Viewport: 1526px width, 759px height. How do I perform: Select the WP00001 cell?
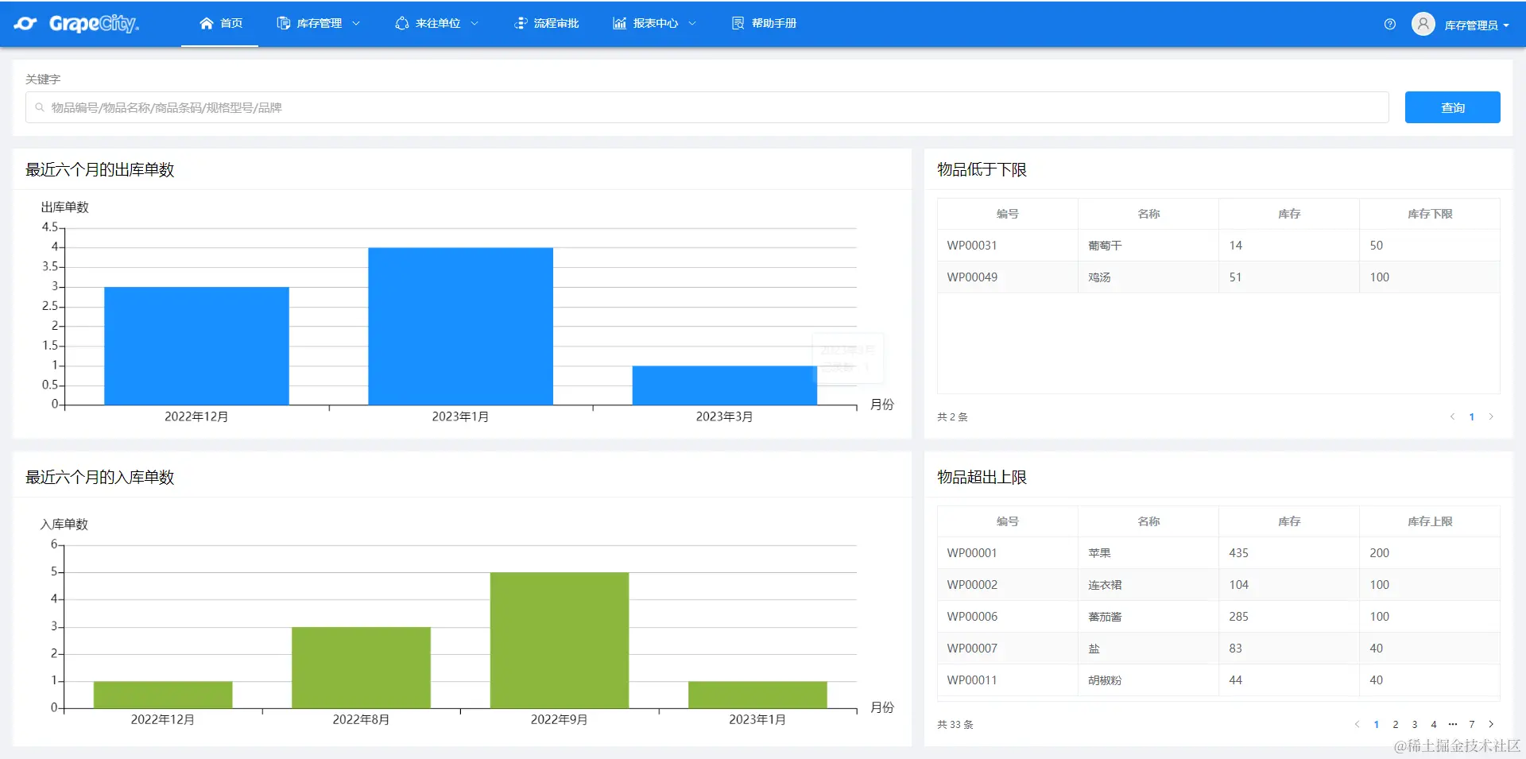1008,553
